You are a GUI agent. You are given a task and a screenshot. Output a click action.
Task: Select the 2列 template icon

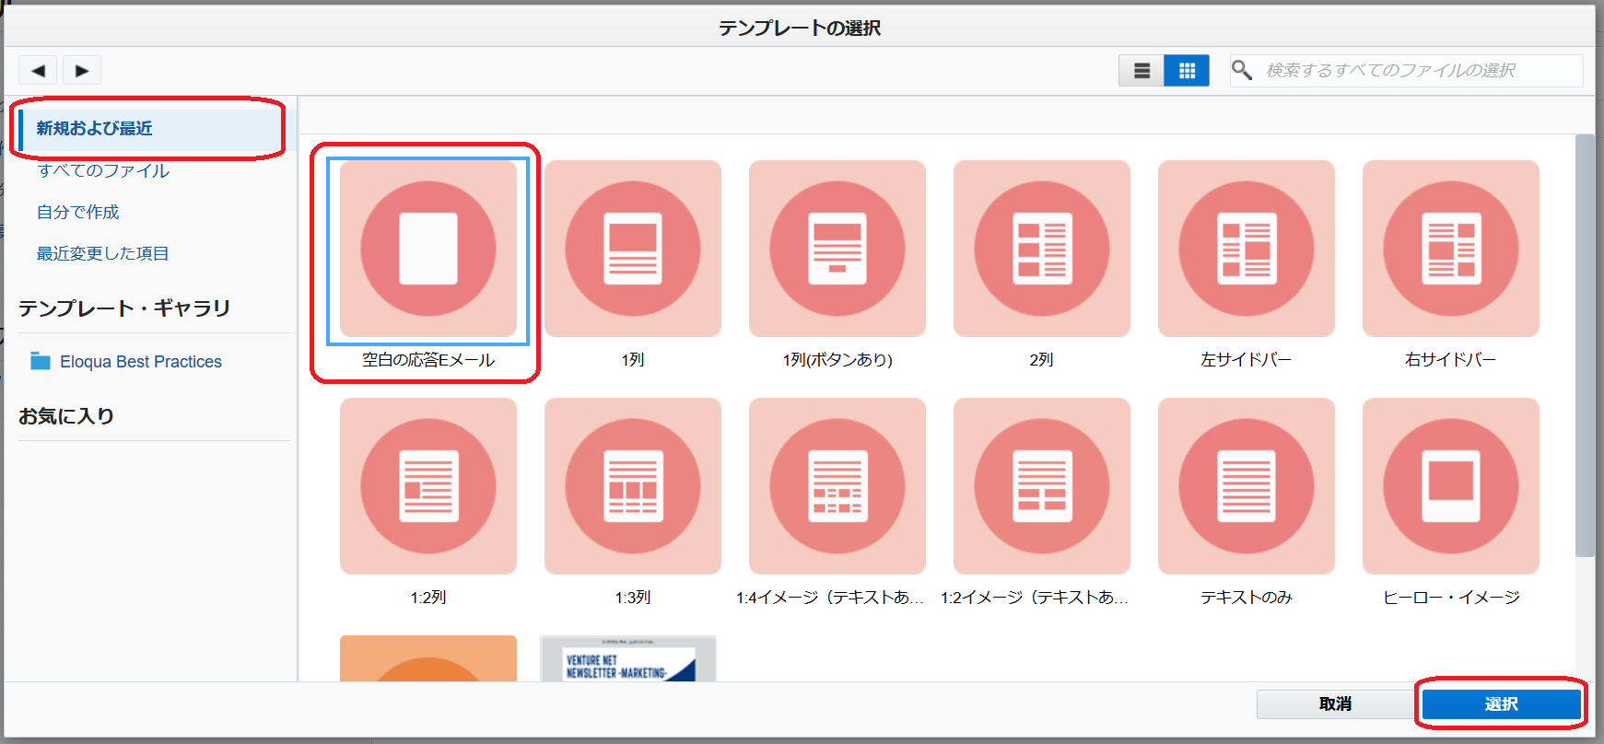[x=1042, y=249]
